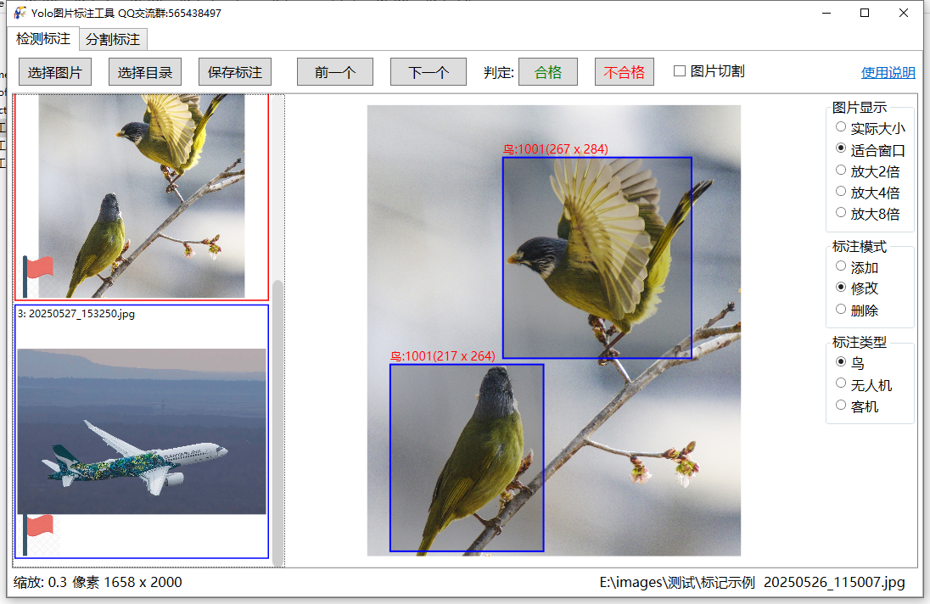This screenshot has width=930, height=604.
Task: Select the lower bird bounding box 217 x 264
Action: pyautogui.click(x=467, y=457)
